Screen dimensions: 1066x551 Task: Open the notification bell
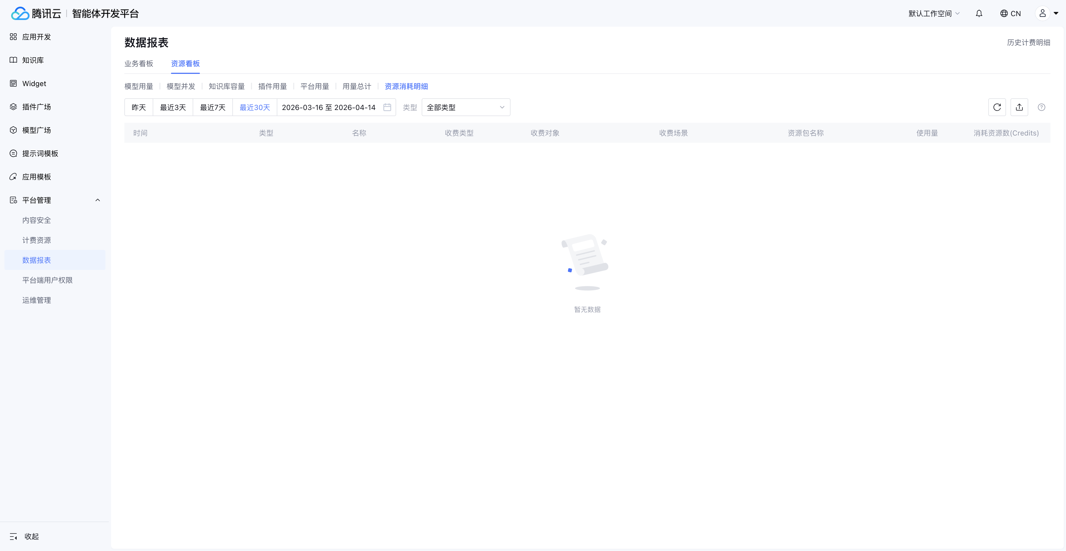979,13
